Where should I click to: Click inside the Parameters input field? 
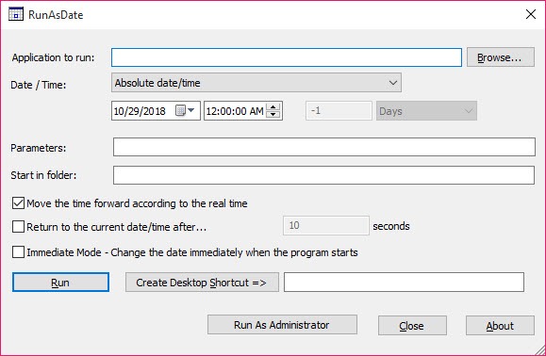pos(324,147)
